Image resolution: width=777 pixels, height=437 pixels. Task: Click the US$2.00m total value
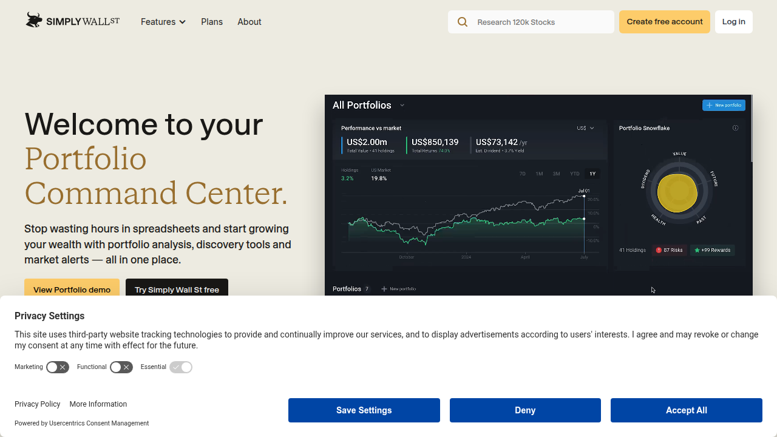click(367, 142)
